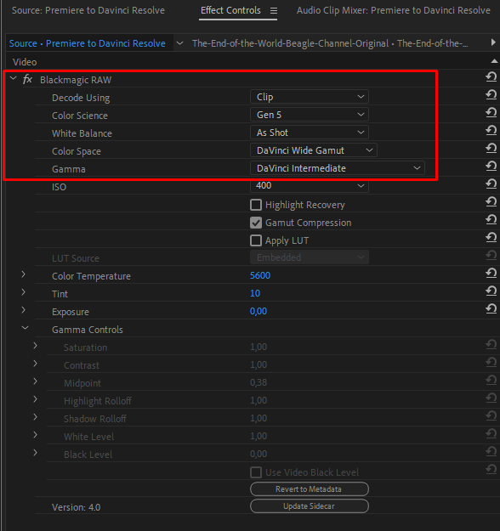Click the Video section header label
Viewport: 500px width, 531px height.
(25, 62)
